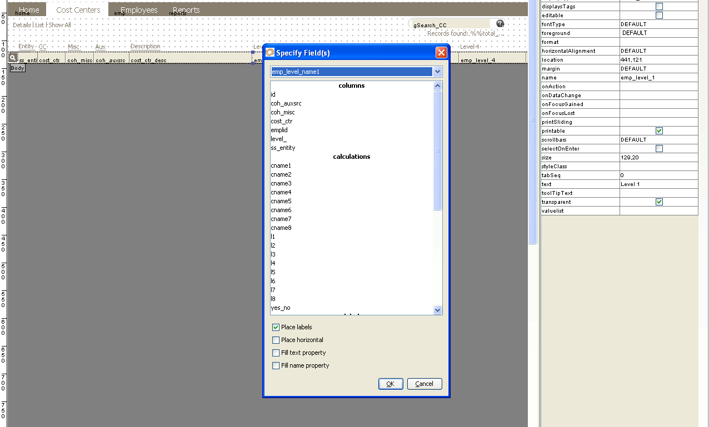
Task: Close the Specify Field(s) dialog
Action: click(x=441, y=53)
